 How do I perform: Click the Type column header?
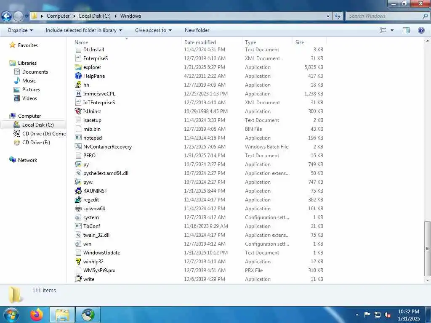267,42
